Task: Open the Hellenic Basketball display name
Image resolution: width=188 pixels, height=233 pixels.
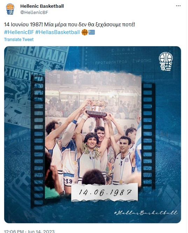Action: click(42, 6)
